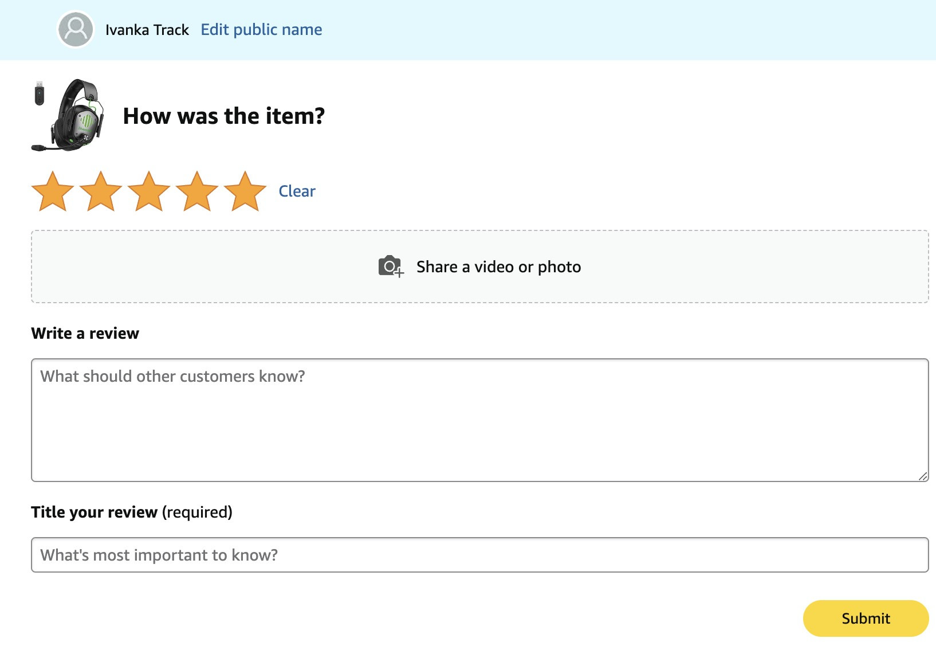The width and height of the screenshot is (936, 650).
Task: Click the Write a review label
Action: (x=85, y=333)
